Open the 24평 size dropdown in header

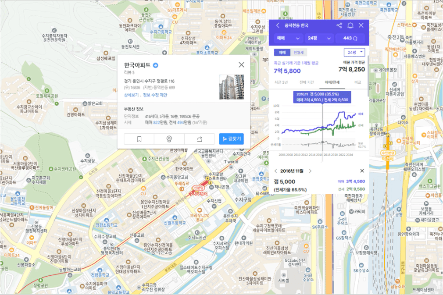pos(319,38)
